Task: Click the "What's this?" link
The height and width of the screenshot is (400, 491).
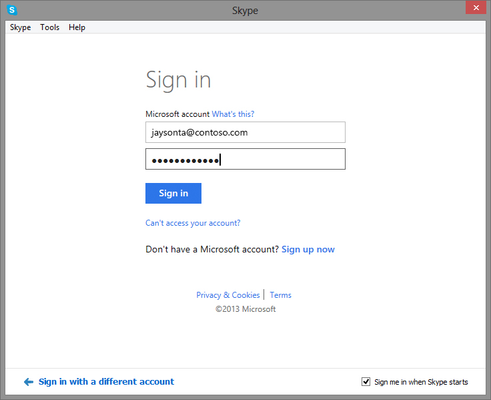Action: tap(233, 114)
